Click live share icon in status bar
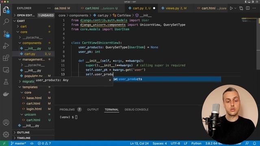 (x=32, y=143)
